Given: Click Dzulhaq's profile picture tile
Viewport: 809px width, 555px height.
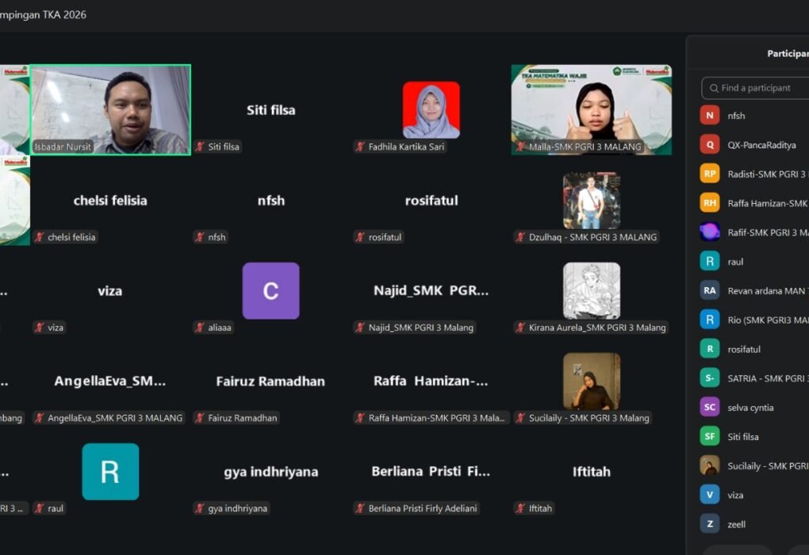Looking at the screenshot, I should 592,200.
